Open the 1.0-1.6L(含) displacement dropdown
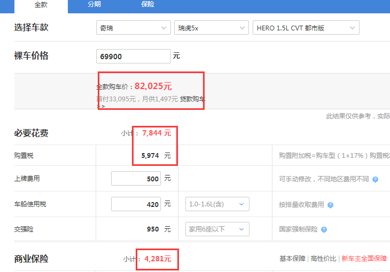 (x=217, y=204)
